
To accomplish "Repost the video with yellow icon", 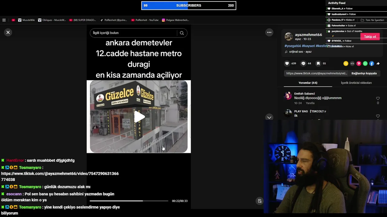I will click(346, 63).
